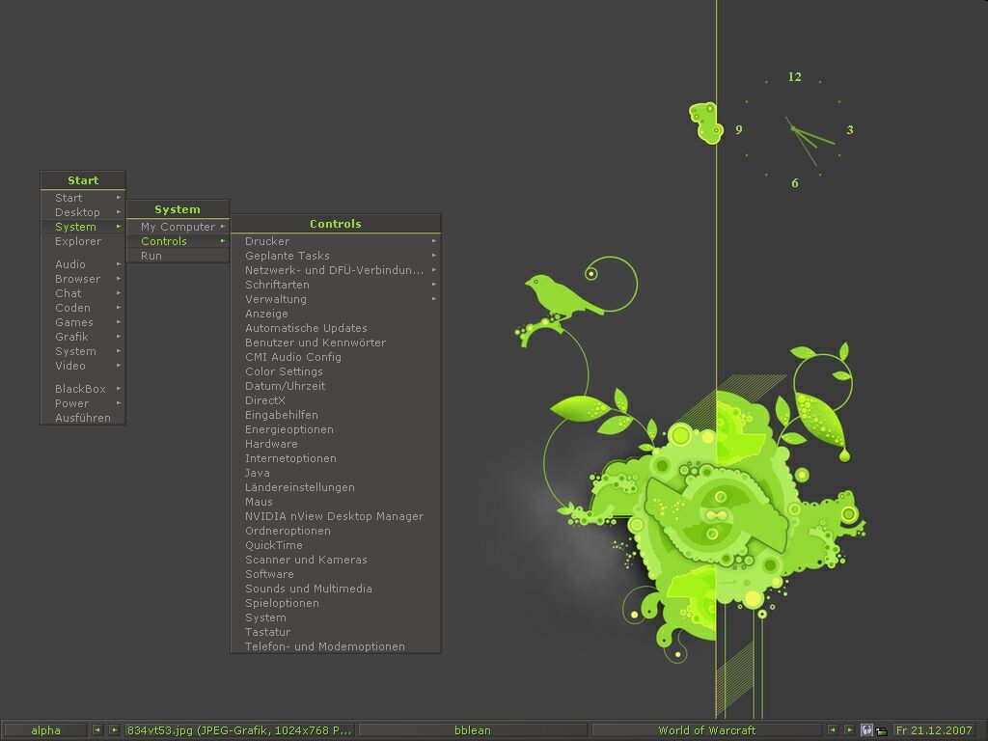Image resolution: width=988 pixels, height=741 pixels.
Task: Click the analog desktop clock widget
Action: point(797,130)
